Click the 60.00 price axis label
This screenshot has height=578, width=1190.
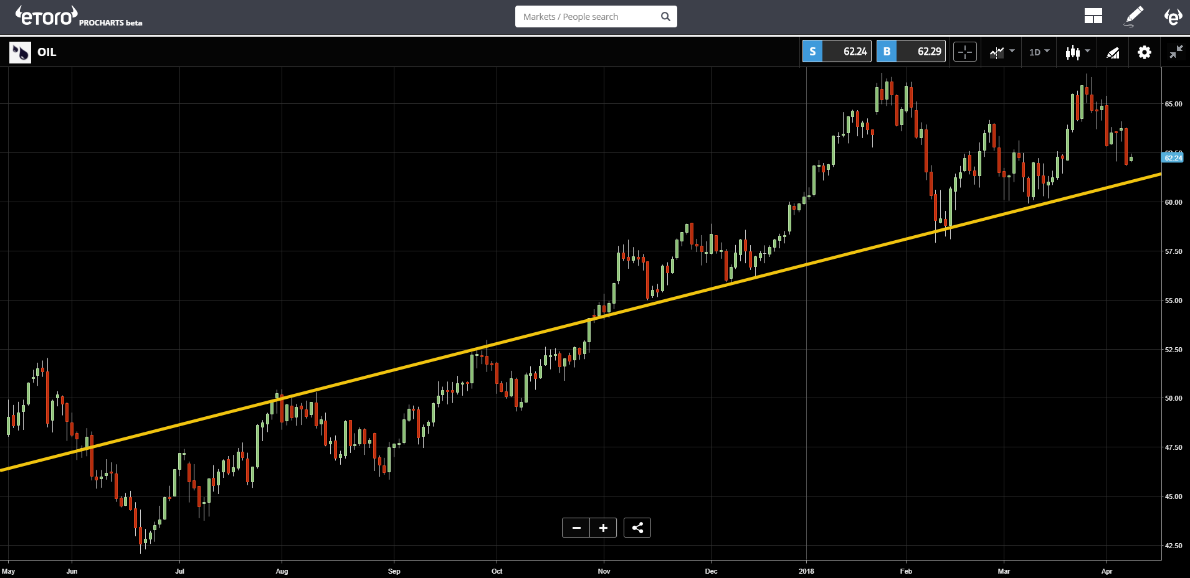1173,202
